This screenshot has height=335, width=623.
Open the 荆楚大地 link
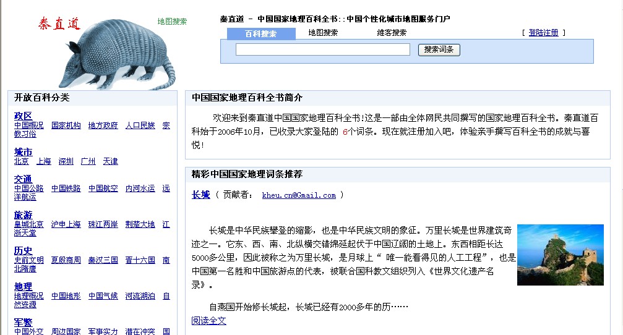(x=140, y=224)
